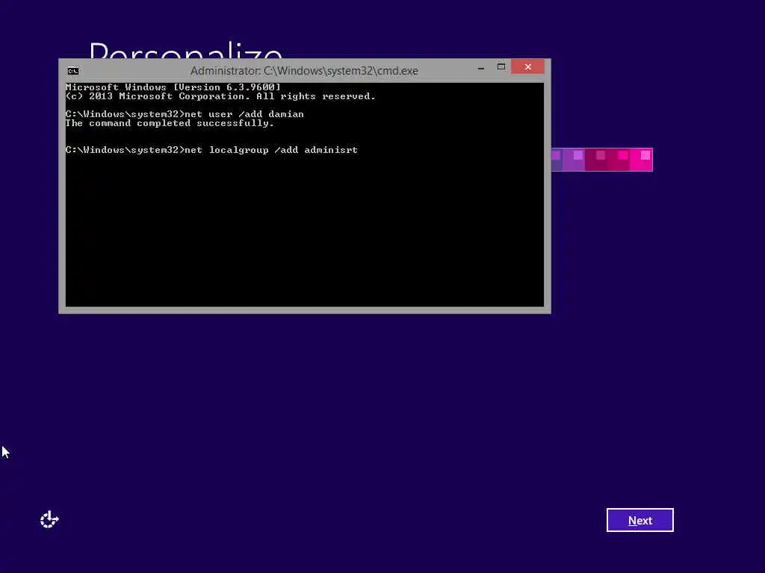Pick the purple swatch next to crimson
This screenshot has height=573, width=765.
pyautogui.click(x=574, y=160)
